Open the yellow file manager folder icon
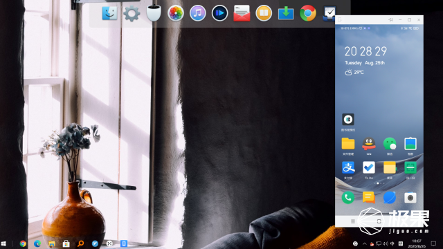The width and height of the screenshot is (443, 249). pos(348,144)
